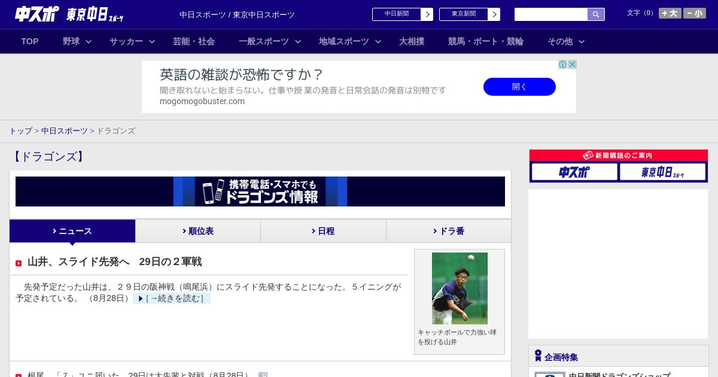Viewport: 718px width, 377px height.
Task: Click the magnifier search button
Action: tap(596, 14)
